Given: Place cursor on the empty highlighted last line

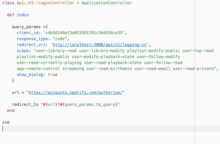Looking at the screenshot, I should 110,128.
